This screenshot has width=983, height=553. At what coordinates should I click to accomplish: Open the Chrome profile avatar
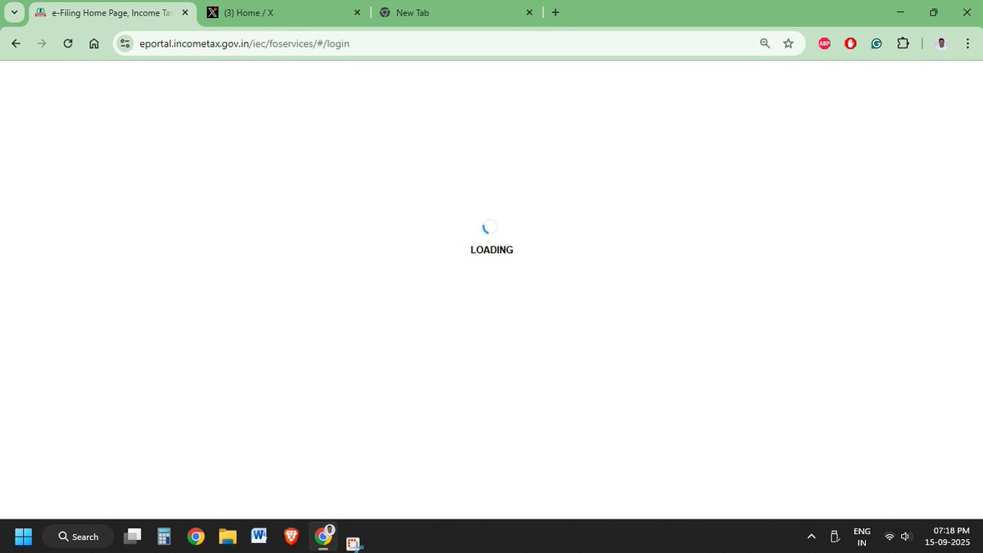(941, 43)
